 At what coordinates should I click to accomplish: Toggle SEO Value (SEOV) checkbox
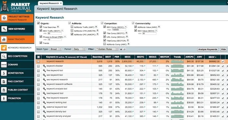(x=135, y=31)
